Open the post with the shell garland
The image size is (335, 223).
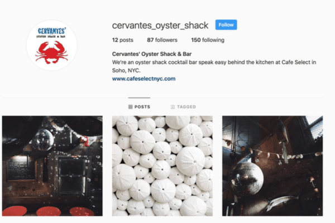tap(272, 166)
